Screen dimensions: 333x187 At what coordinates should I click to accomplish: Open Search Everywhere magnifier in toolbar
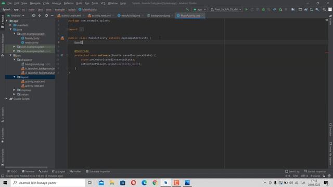pos(324,9)
